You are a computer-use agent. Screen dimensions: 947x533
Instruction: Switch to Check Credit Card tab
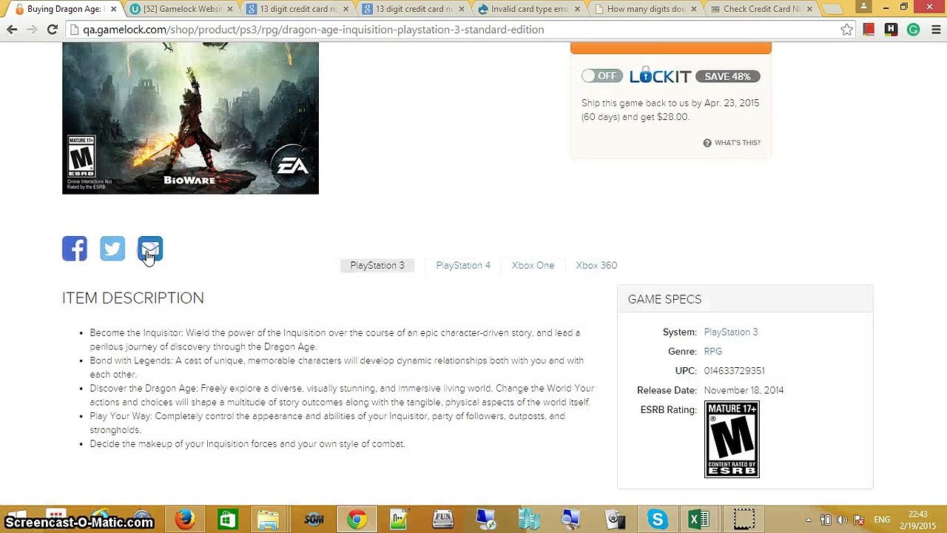pos(761,9)
